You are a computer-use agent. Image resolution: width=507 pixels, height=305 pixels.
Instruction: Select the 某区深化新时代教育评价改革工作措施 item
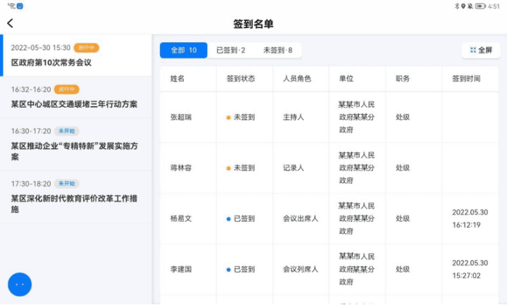pos(76,197)
